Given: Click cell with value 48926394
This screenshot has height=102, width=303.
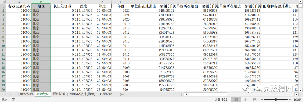Looking at the screenshot, I should click(196, 76).
